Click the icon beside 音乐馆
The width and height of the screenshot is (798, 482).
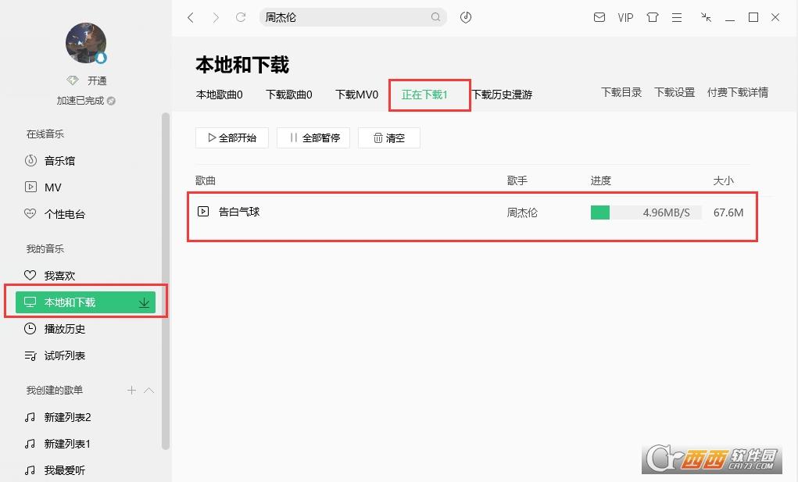30,161
